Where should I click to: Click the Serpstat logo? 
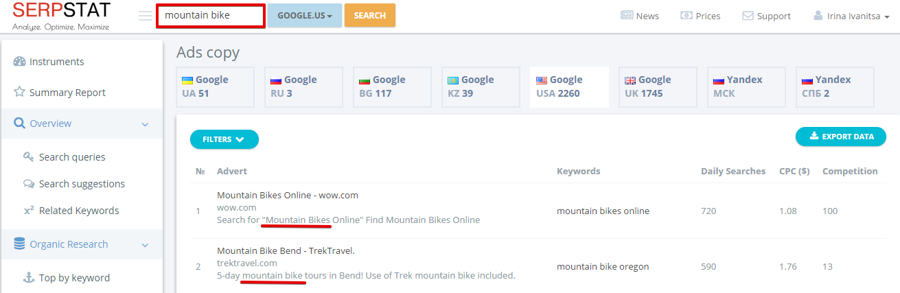[61, 16]
